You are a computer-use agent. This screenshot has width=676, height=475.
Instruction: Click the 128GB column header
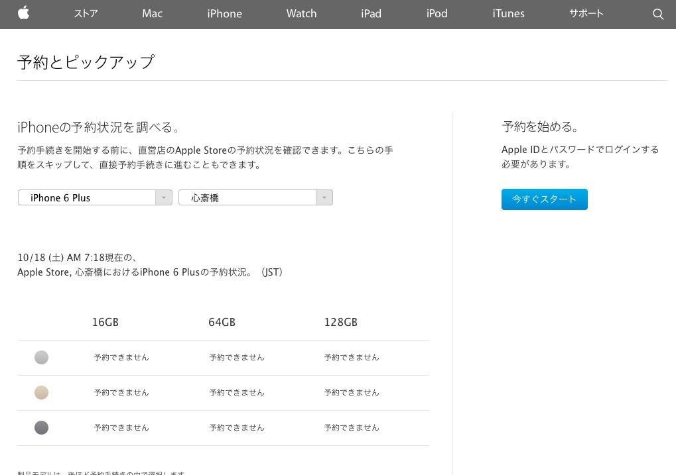click(x=340, y=322)
